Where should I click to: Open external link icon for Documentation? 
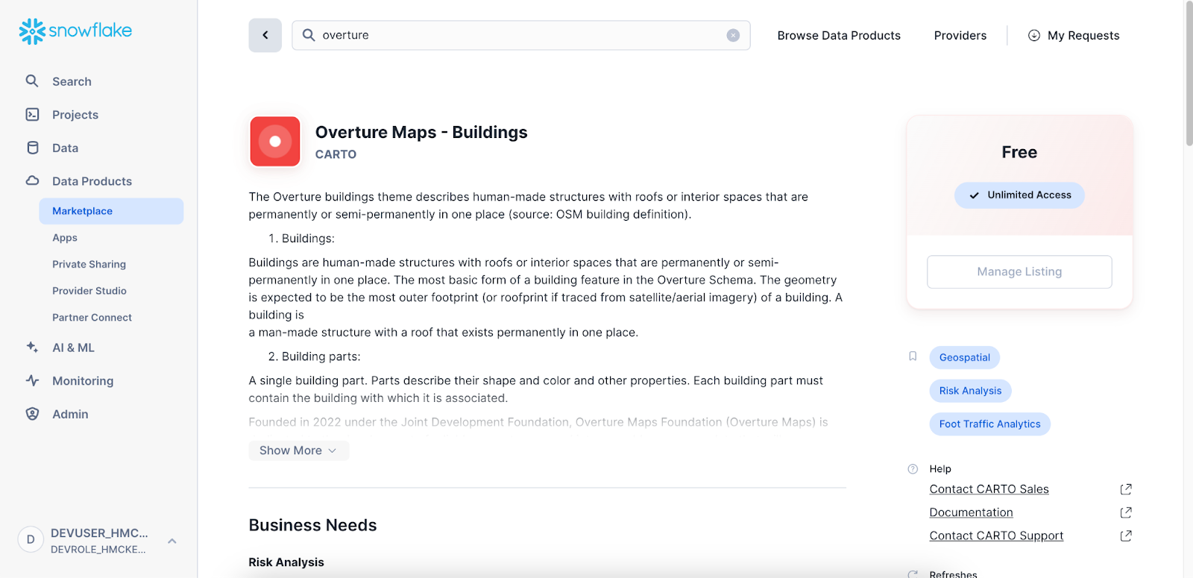(1126, 512)
